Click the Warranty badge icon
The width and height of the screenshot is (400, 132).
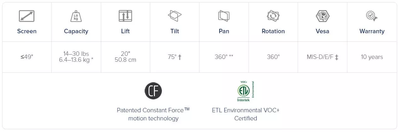(372, 16)
